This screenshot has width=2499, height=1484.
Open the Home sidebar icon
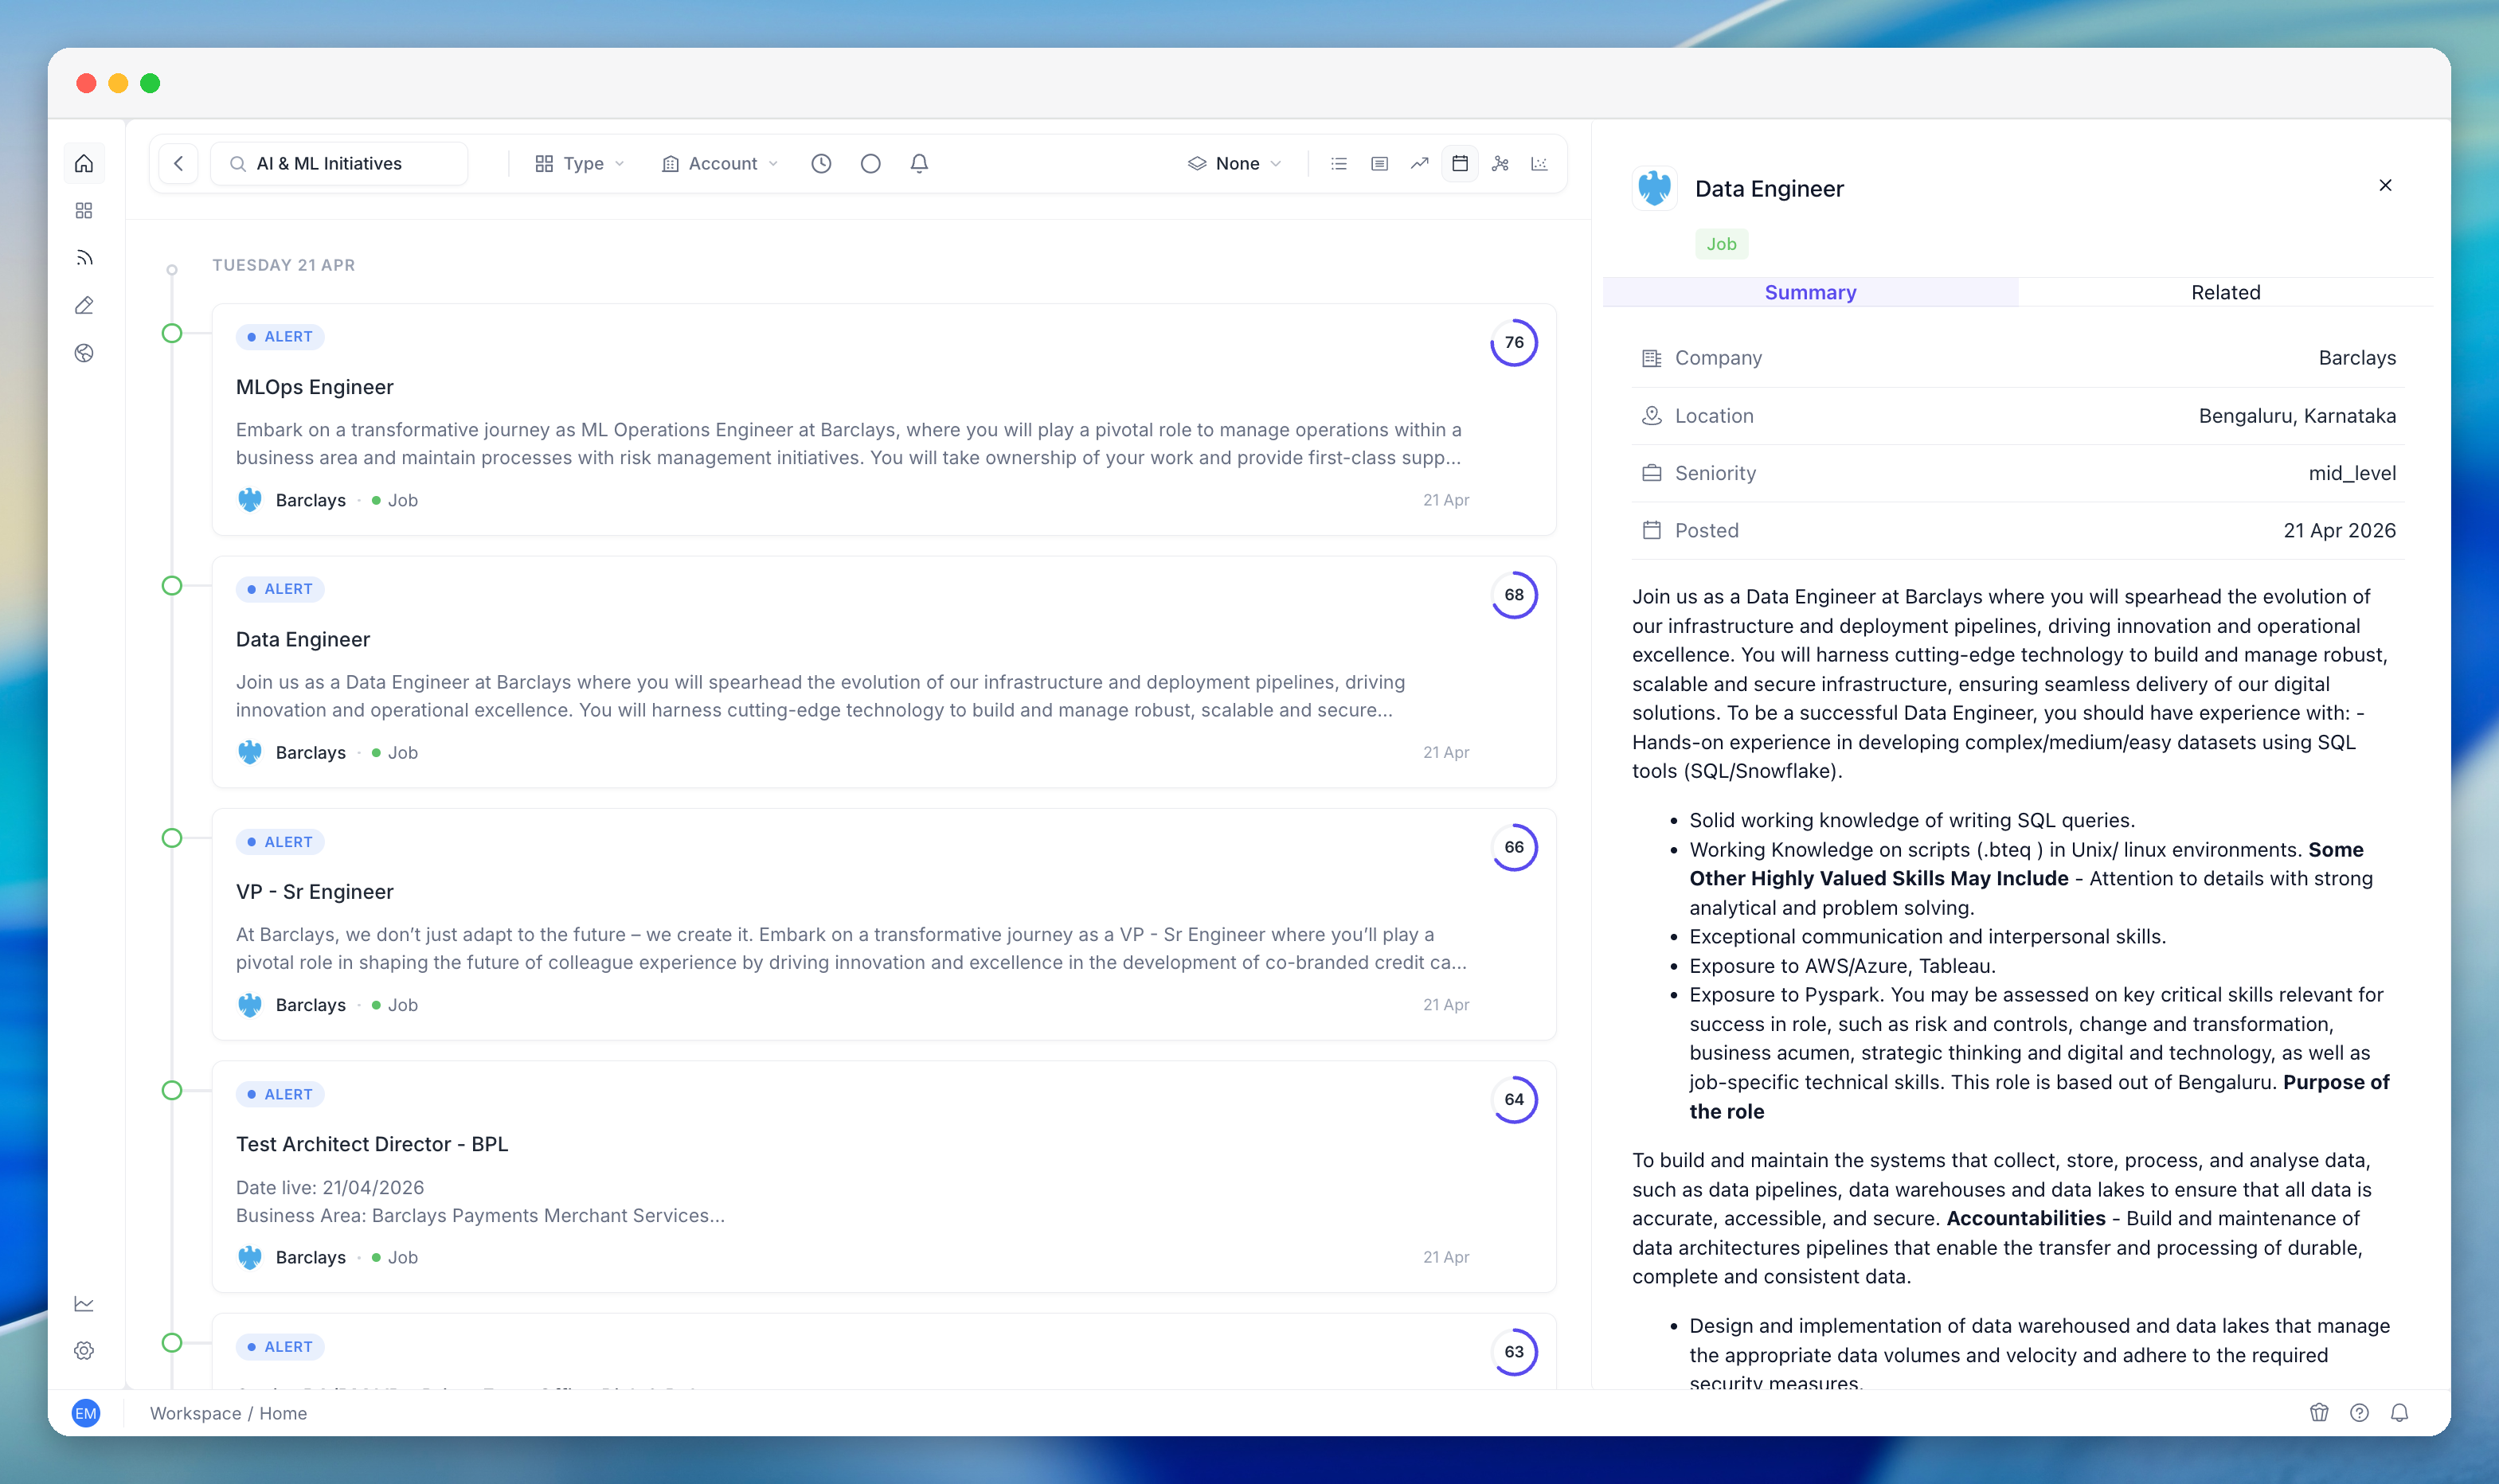pos(84,163)
